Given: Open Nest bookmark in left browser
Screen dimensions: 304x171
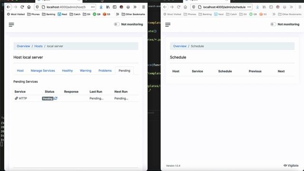Looking at the screenshot, I should (62, 14).
